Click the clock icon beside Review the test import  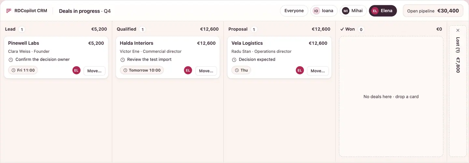click(122, 60)
